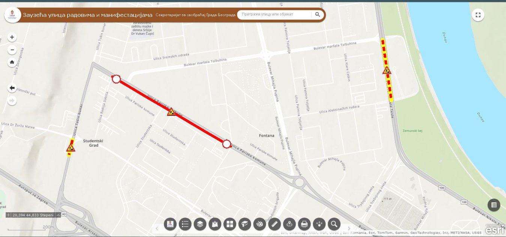Screen dimensions: 506x237
Task: Open the Legend list widget
Action: pos(185,224)
